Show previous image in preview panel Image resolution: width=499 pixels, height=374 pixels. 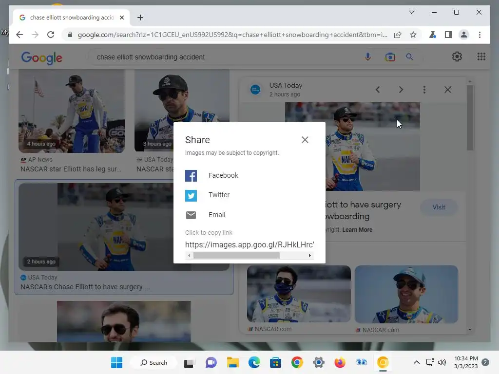click(378, 90)
